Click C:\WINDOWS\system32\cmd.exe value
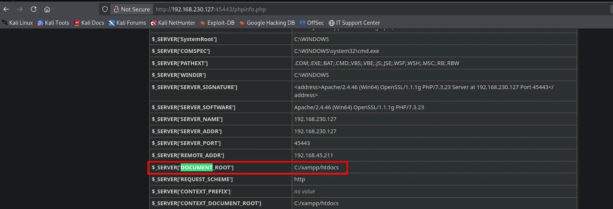This screenshot has height=209, width=613. [x=336, y=51]
